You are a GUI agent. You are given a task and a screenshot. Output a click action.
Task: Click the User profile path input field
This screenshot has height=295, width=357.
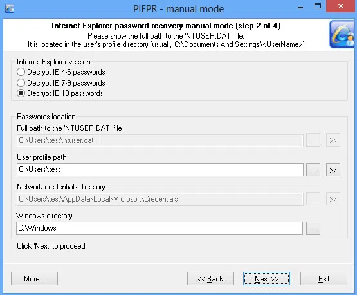160,169
